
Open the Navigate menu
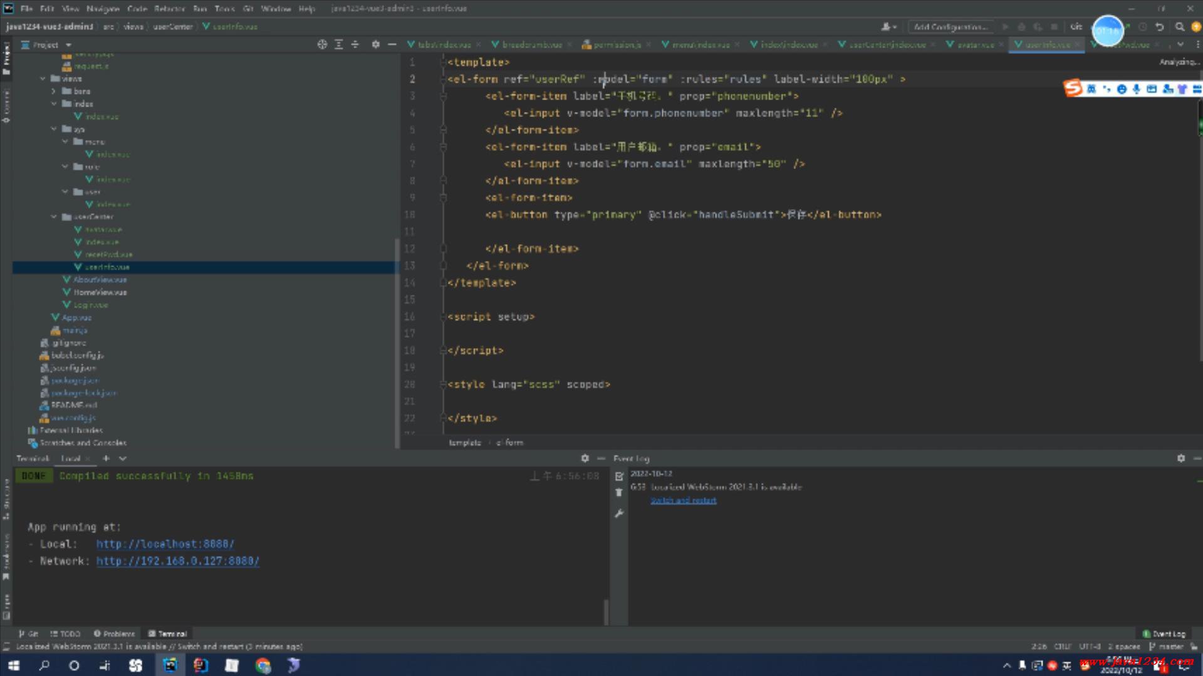click(103, 9)
